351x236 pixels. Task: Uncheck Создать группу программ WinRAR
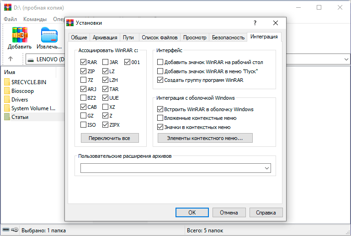point(160,80)
